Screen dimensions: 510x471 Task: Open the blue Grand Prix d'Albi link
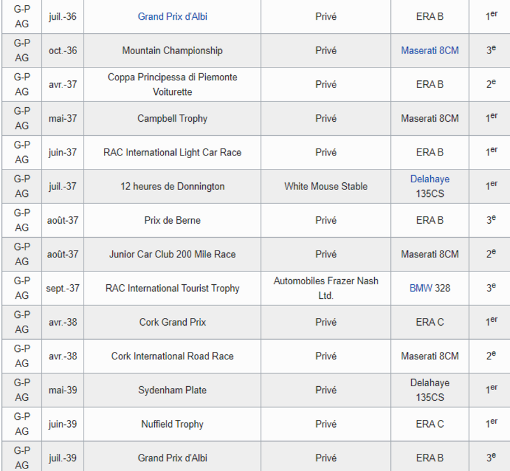point(172,17)
